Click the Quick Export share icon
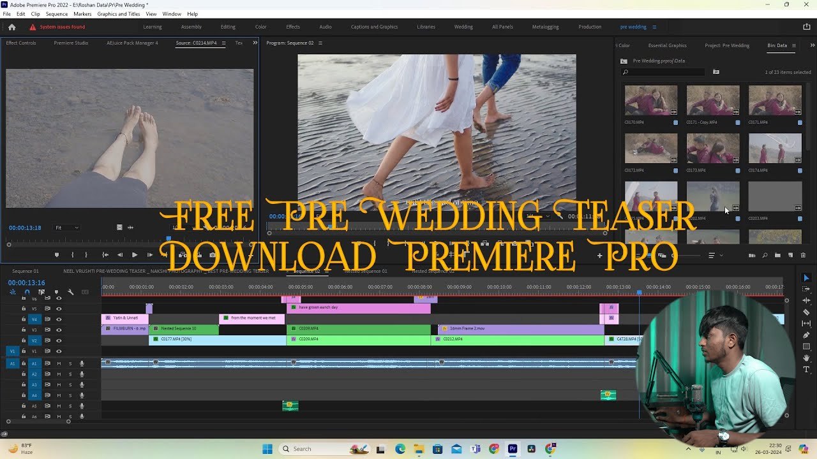The height and width of the screenshot is (459, 817). click(806, 27)
